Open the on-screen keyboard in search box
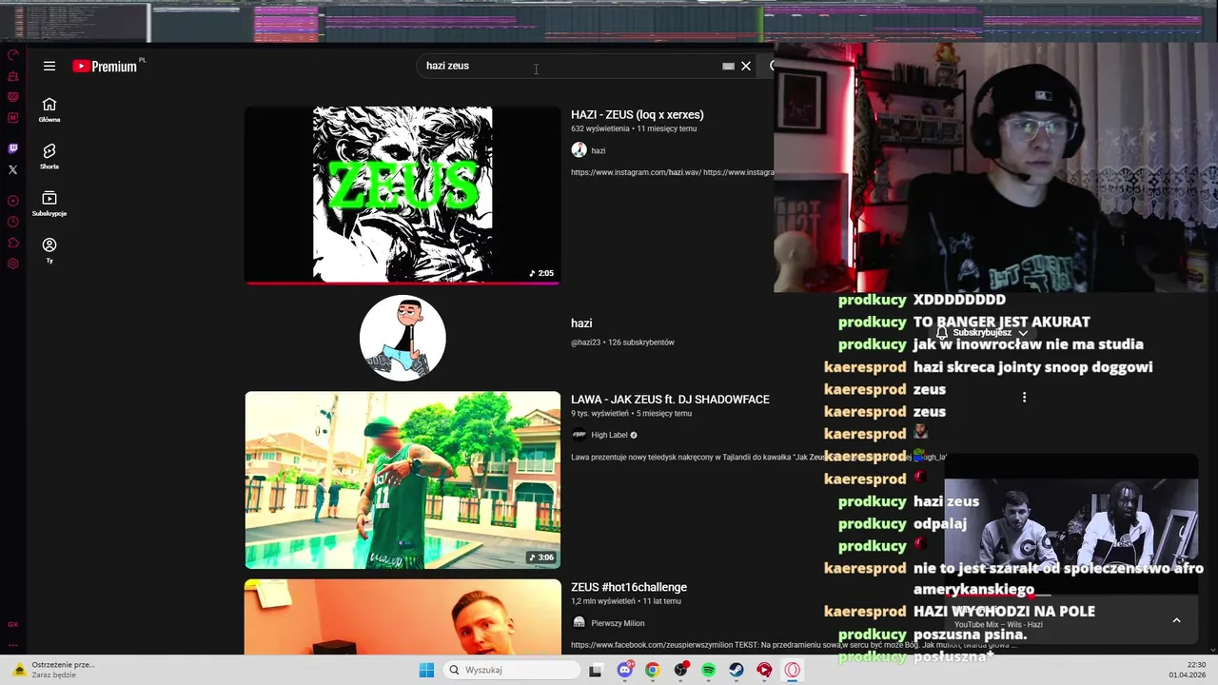1218x685 pixels. (x=728, y=66)
